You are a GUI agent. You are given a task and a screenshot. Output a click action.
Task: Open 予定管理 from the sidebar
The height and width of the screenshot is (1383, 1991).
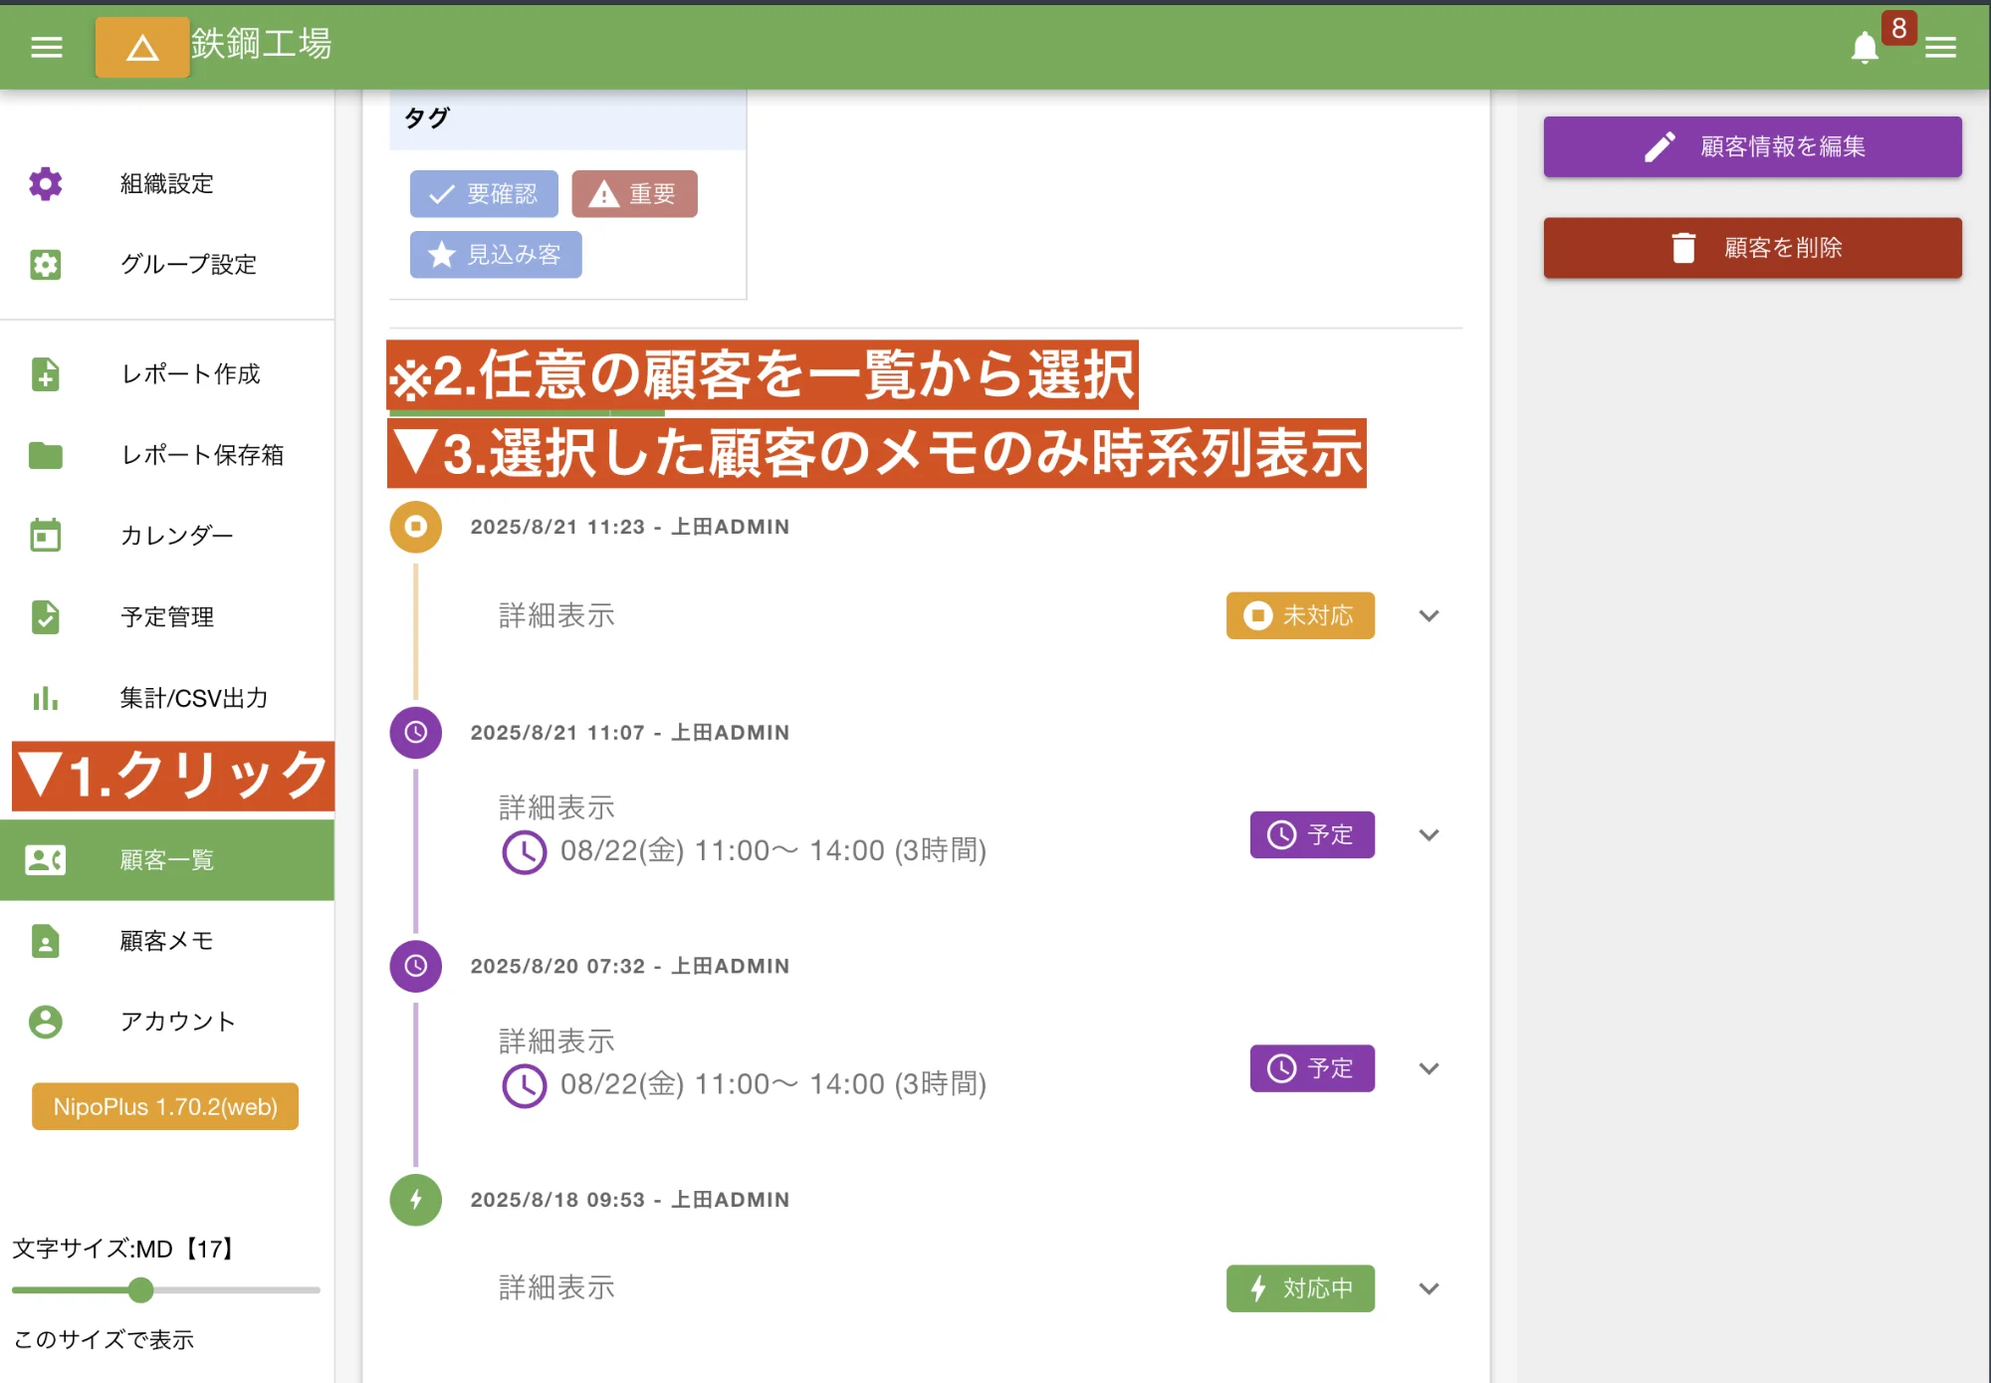point(45,616)
